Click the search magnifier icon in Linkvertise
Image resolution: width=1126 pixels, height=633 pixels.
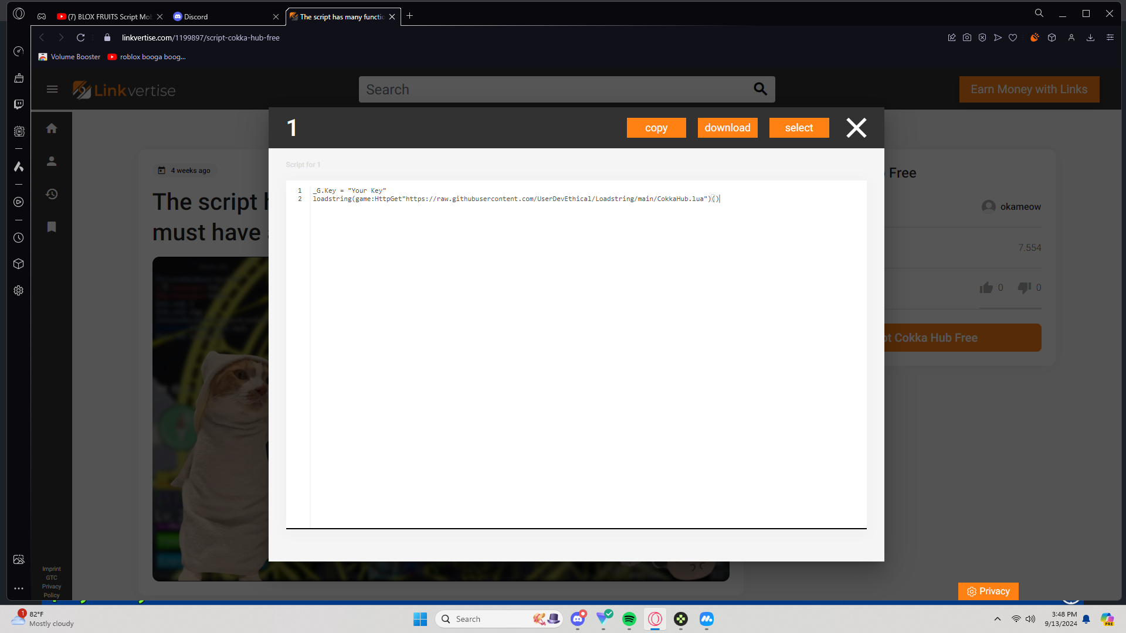(760, 89)
